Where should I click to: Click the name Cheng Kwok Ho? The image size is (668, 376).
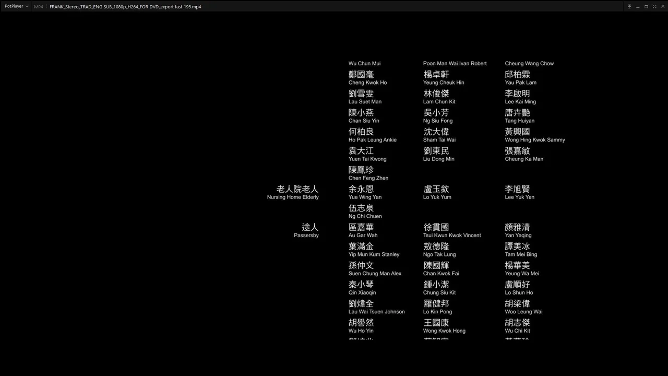pyautogui.click(x=368, y=83)
